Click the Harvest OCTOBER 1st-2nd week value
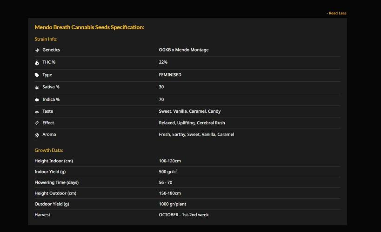381x232 pixels. coord(184,215)
